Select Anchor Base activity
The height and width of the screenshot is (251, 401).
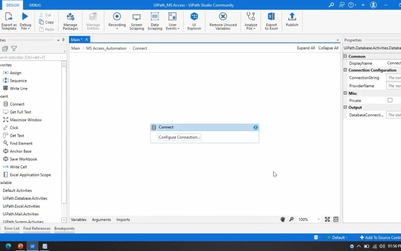tap(17, 151)
